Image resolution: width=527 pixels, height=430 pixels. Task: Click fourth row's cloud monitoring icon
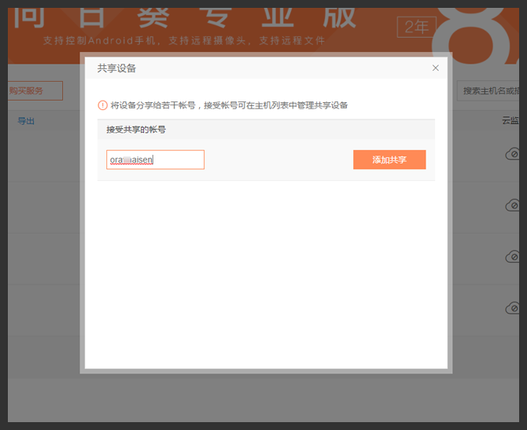pos(512,307)
